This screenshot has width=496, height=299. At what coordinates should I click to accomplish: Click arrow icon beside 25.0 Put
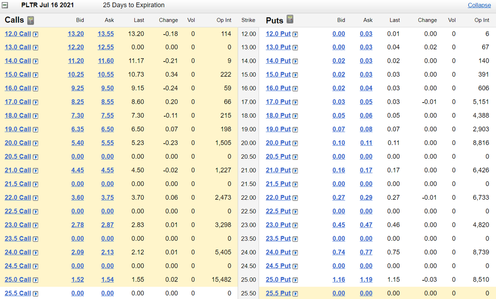click(295, 280)
